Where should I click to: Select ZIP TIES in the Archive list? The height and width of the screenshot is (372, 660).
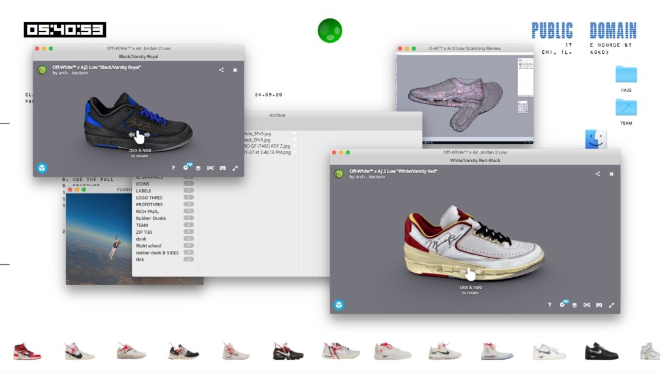click(x=164, y=232)
